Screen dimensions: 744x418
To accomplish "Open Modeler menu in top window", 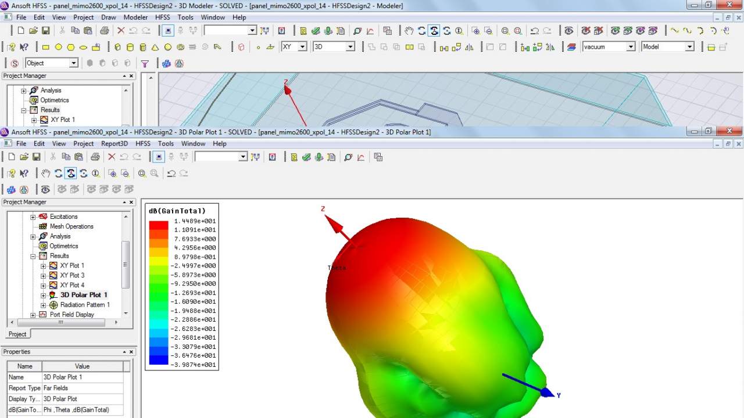I will pos(135,17).
